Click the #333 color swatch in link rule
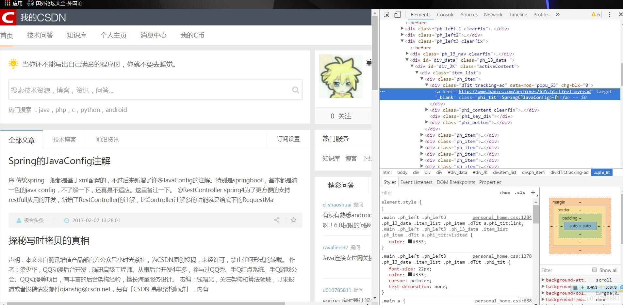Viewport: 623px width, 305px height. 410,242
